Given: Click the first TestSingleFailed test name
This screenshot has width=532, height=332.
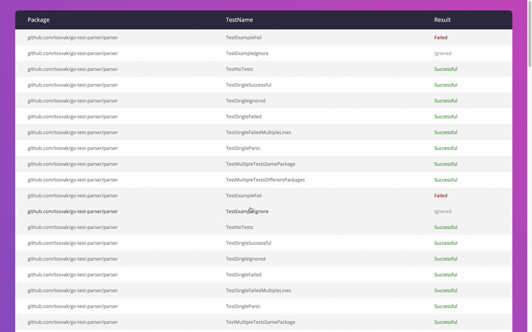Looking at the screenshot, I should click(244, 117).
